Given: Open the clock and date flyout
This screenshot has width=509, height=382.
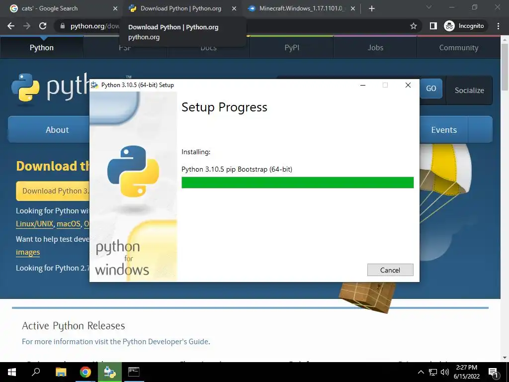Looking at the screenshot, I should (466, 372).
